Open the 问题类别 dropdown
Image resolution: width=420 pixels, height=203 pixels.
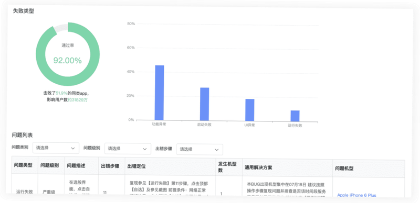pos(56,148)
